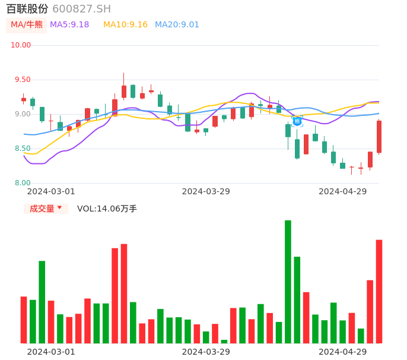The width and height of the screenshot is (407, 360).
Task: Click the tallest green volume bar
Action: [288, 282]
